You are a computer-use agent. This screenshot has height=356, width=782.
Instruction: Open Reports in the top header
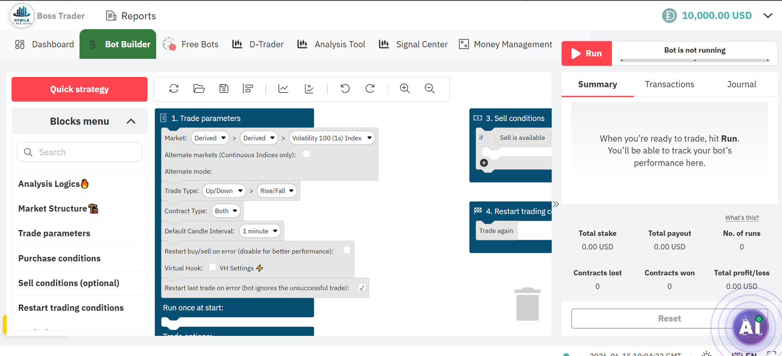[131, 16]
